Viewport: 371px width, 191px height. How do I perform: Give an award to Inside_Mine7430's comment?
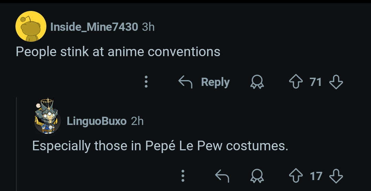pos(257,82)
